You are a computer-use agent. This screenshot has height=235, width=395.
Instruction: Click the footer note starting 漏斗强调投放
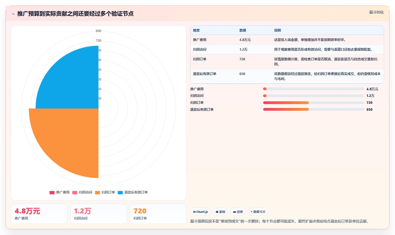click(x=280, y=221)
